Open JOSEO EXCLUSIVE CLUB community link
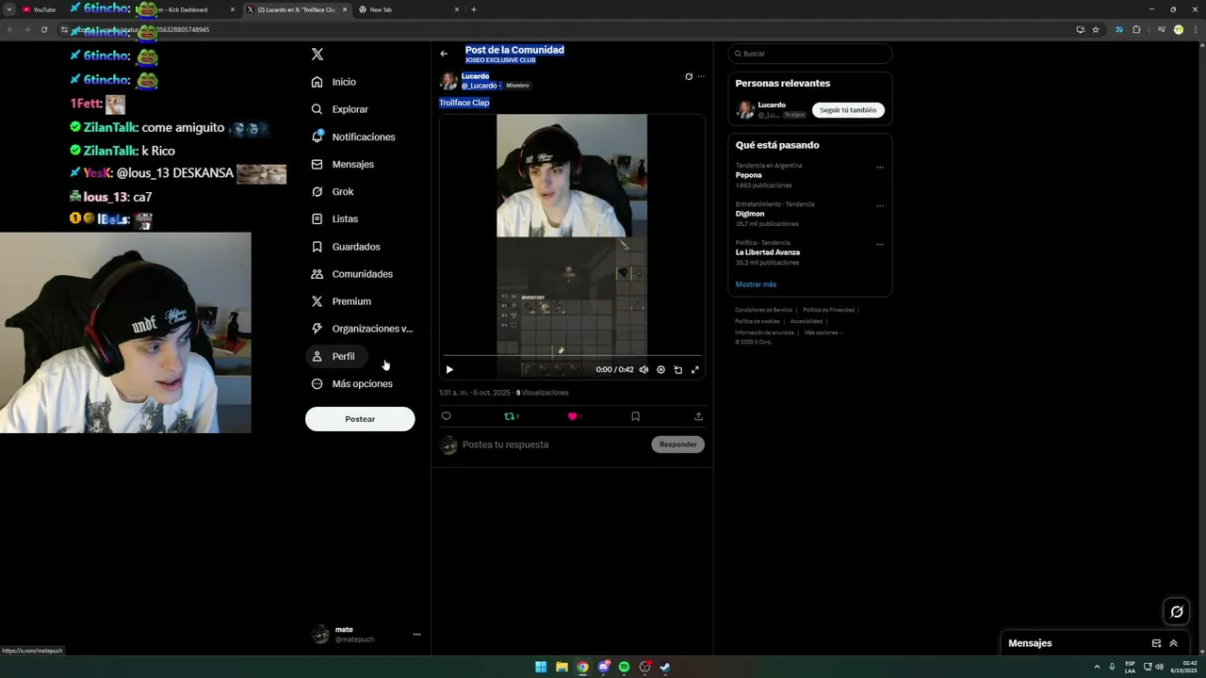The width and height of the screenshot is (1206, 678). pos(500,60)
